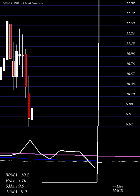Click the Price : 10 readout
This screenshot has height=196, width=140.
point(16,181)
